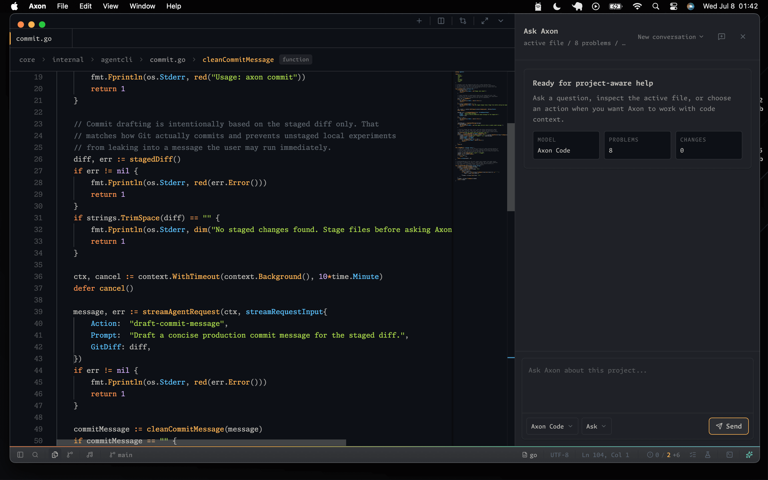The height and width of the screenshot is (480, 768).
Task: Click the now-playing play icon in the menu bar
Action: click(x=596, y=6)
